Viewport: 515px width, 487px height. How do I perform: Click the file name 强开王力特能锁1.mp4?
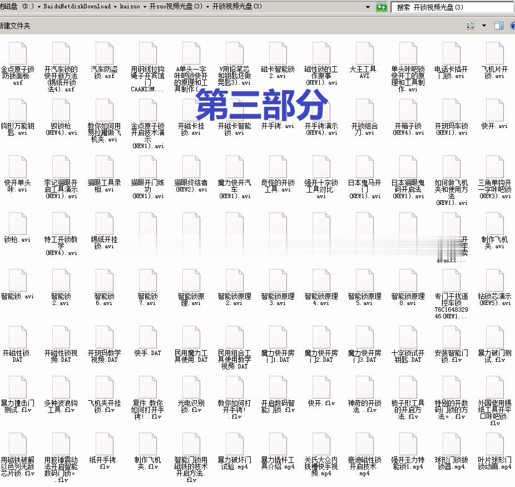408,463
